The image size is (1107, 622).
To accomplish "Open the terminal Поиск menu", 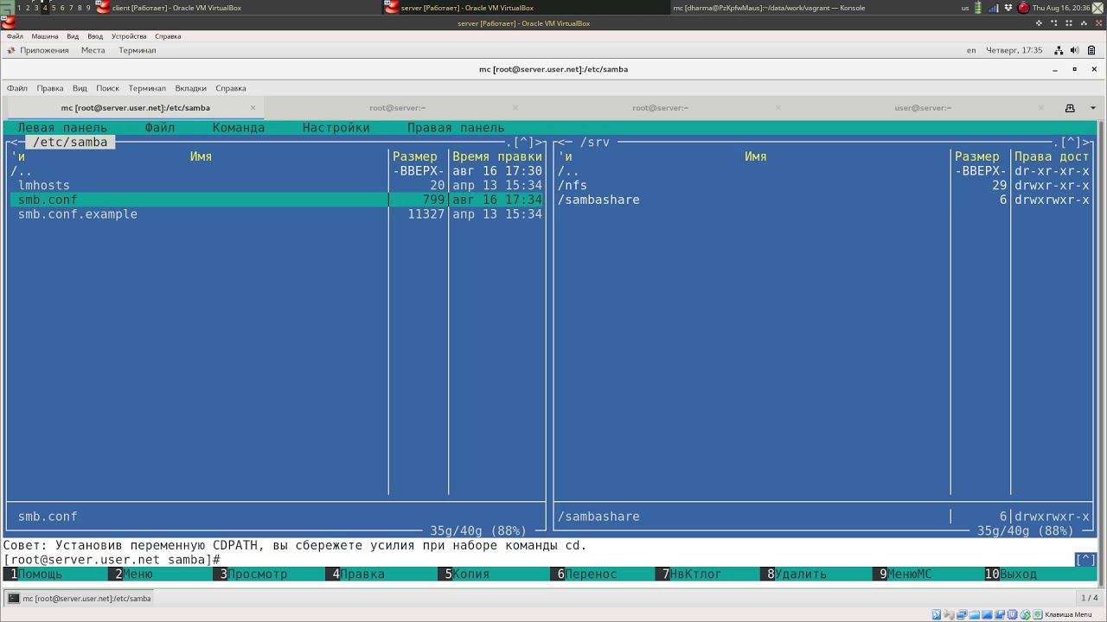I will [x=107, y=88].
